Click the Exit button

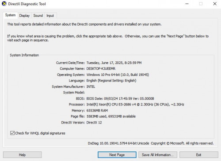[x=198, y=155]
